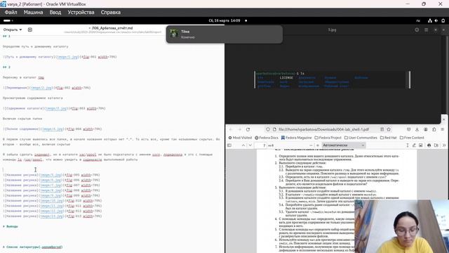Open the Открыть dropdown in text editor
This screenshot has width=449, height=253.
(13, 30)
